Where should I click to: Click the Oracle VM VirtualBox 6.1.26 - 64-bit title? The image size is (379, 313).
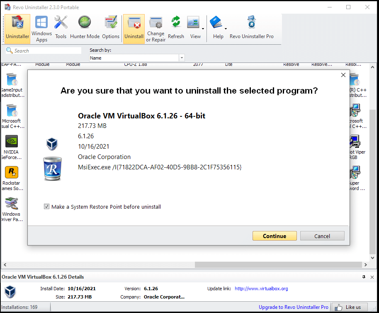(141, 116)
